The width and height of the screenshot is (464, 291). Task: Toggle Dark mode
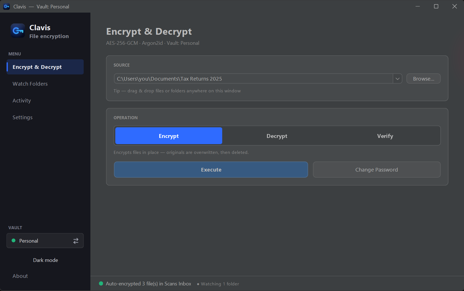point(45,260)
